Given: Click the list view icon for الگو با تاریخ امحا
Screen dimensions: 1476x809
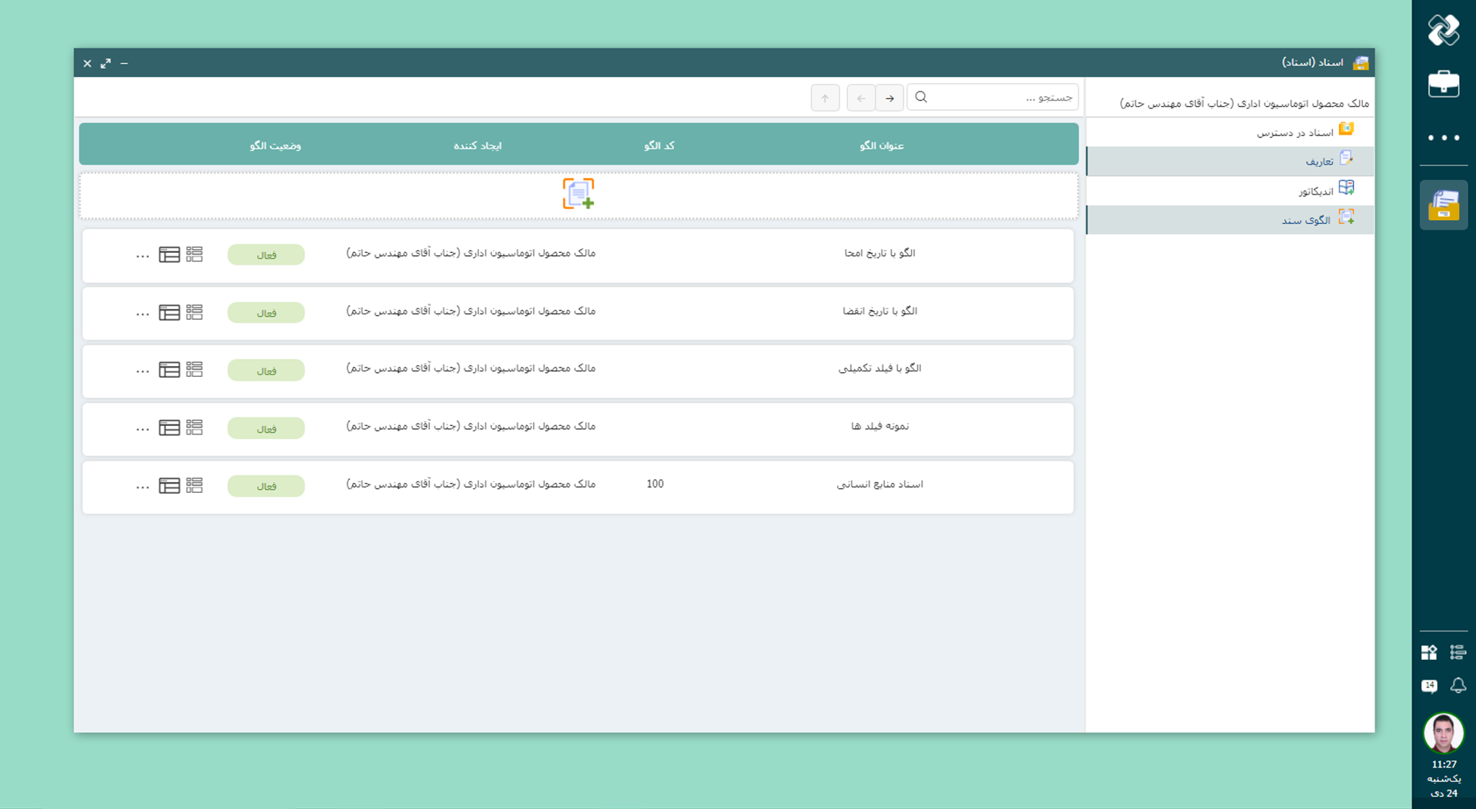Looking at the screenshot, I should click(194, 255).
